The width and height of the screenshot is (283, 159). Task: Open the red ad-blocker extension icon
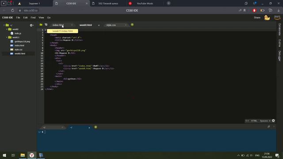254,11
